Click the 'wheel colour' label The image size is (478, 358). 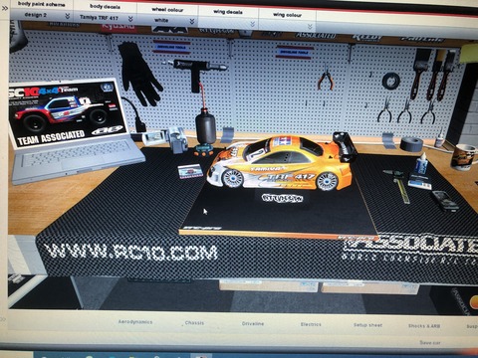167,10
